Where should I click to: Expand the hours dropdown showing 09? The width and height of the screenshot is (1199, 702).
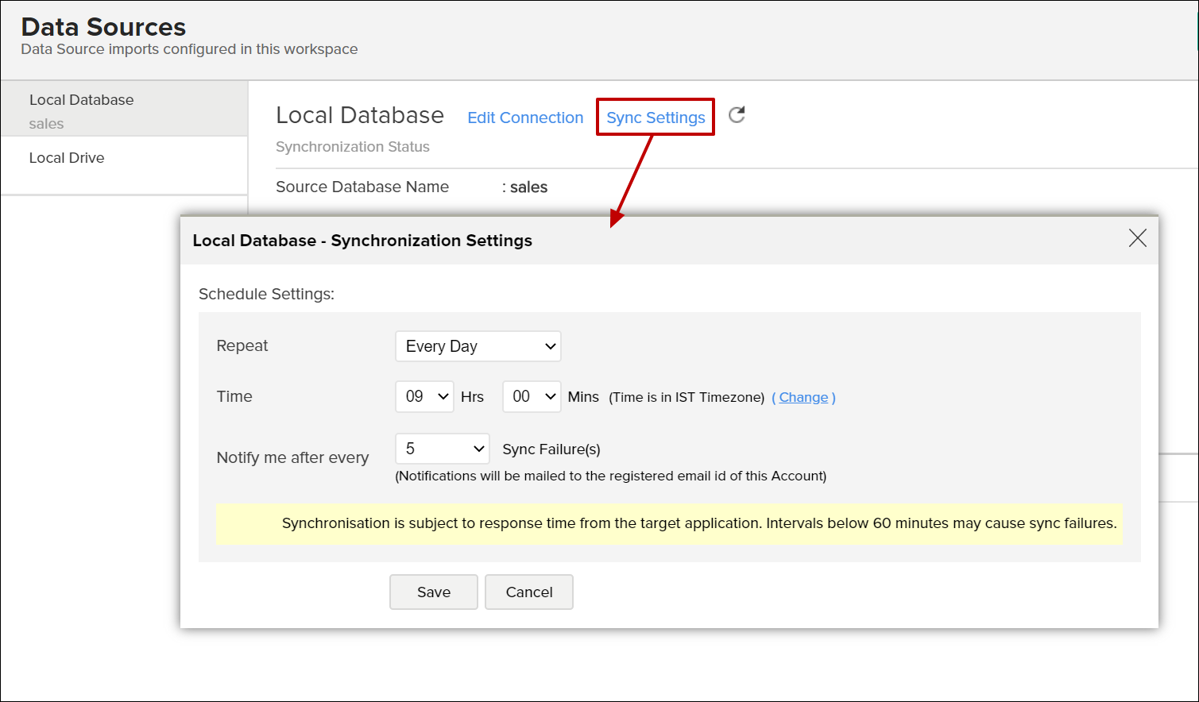424,396
